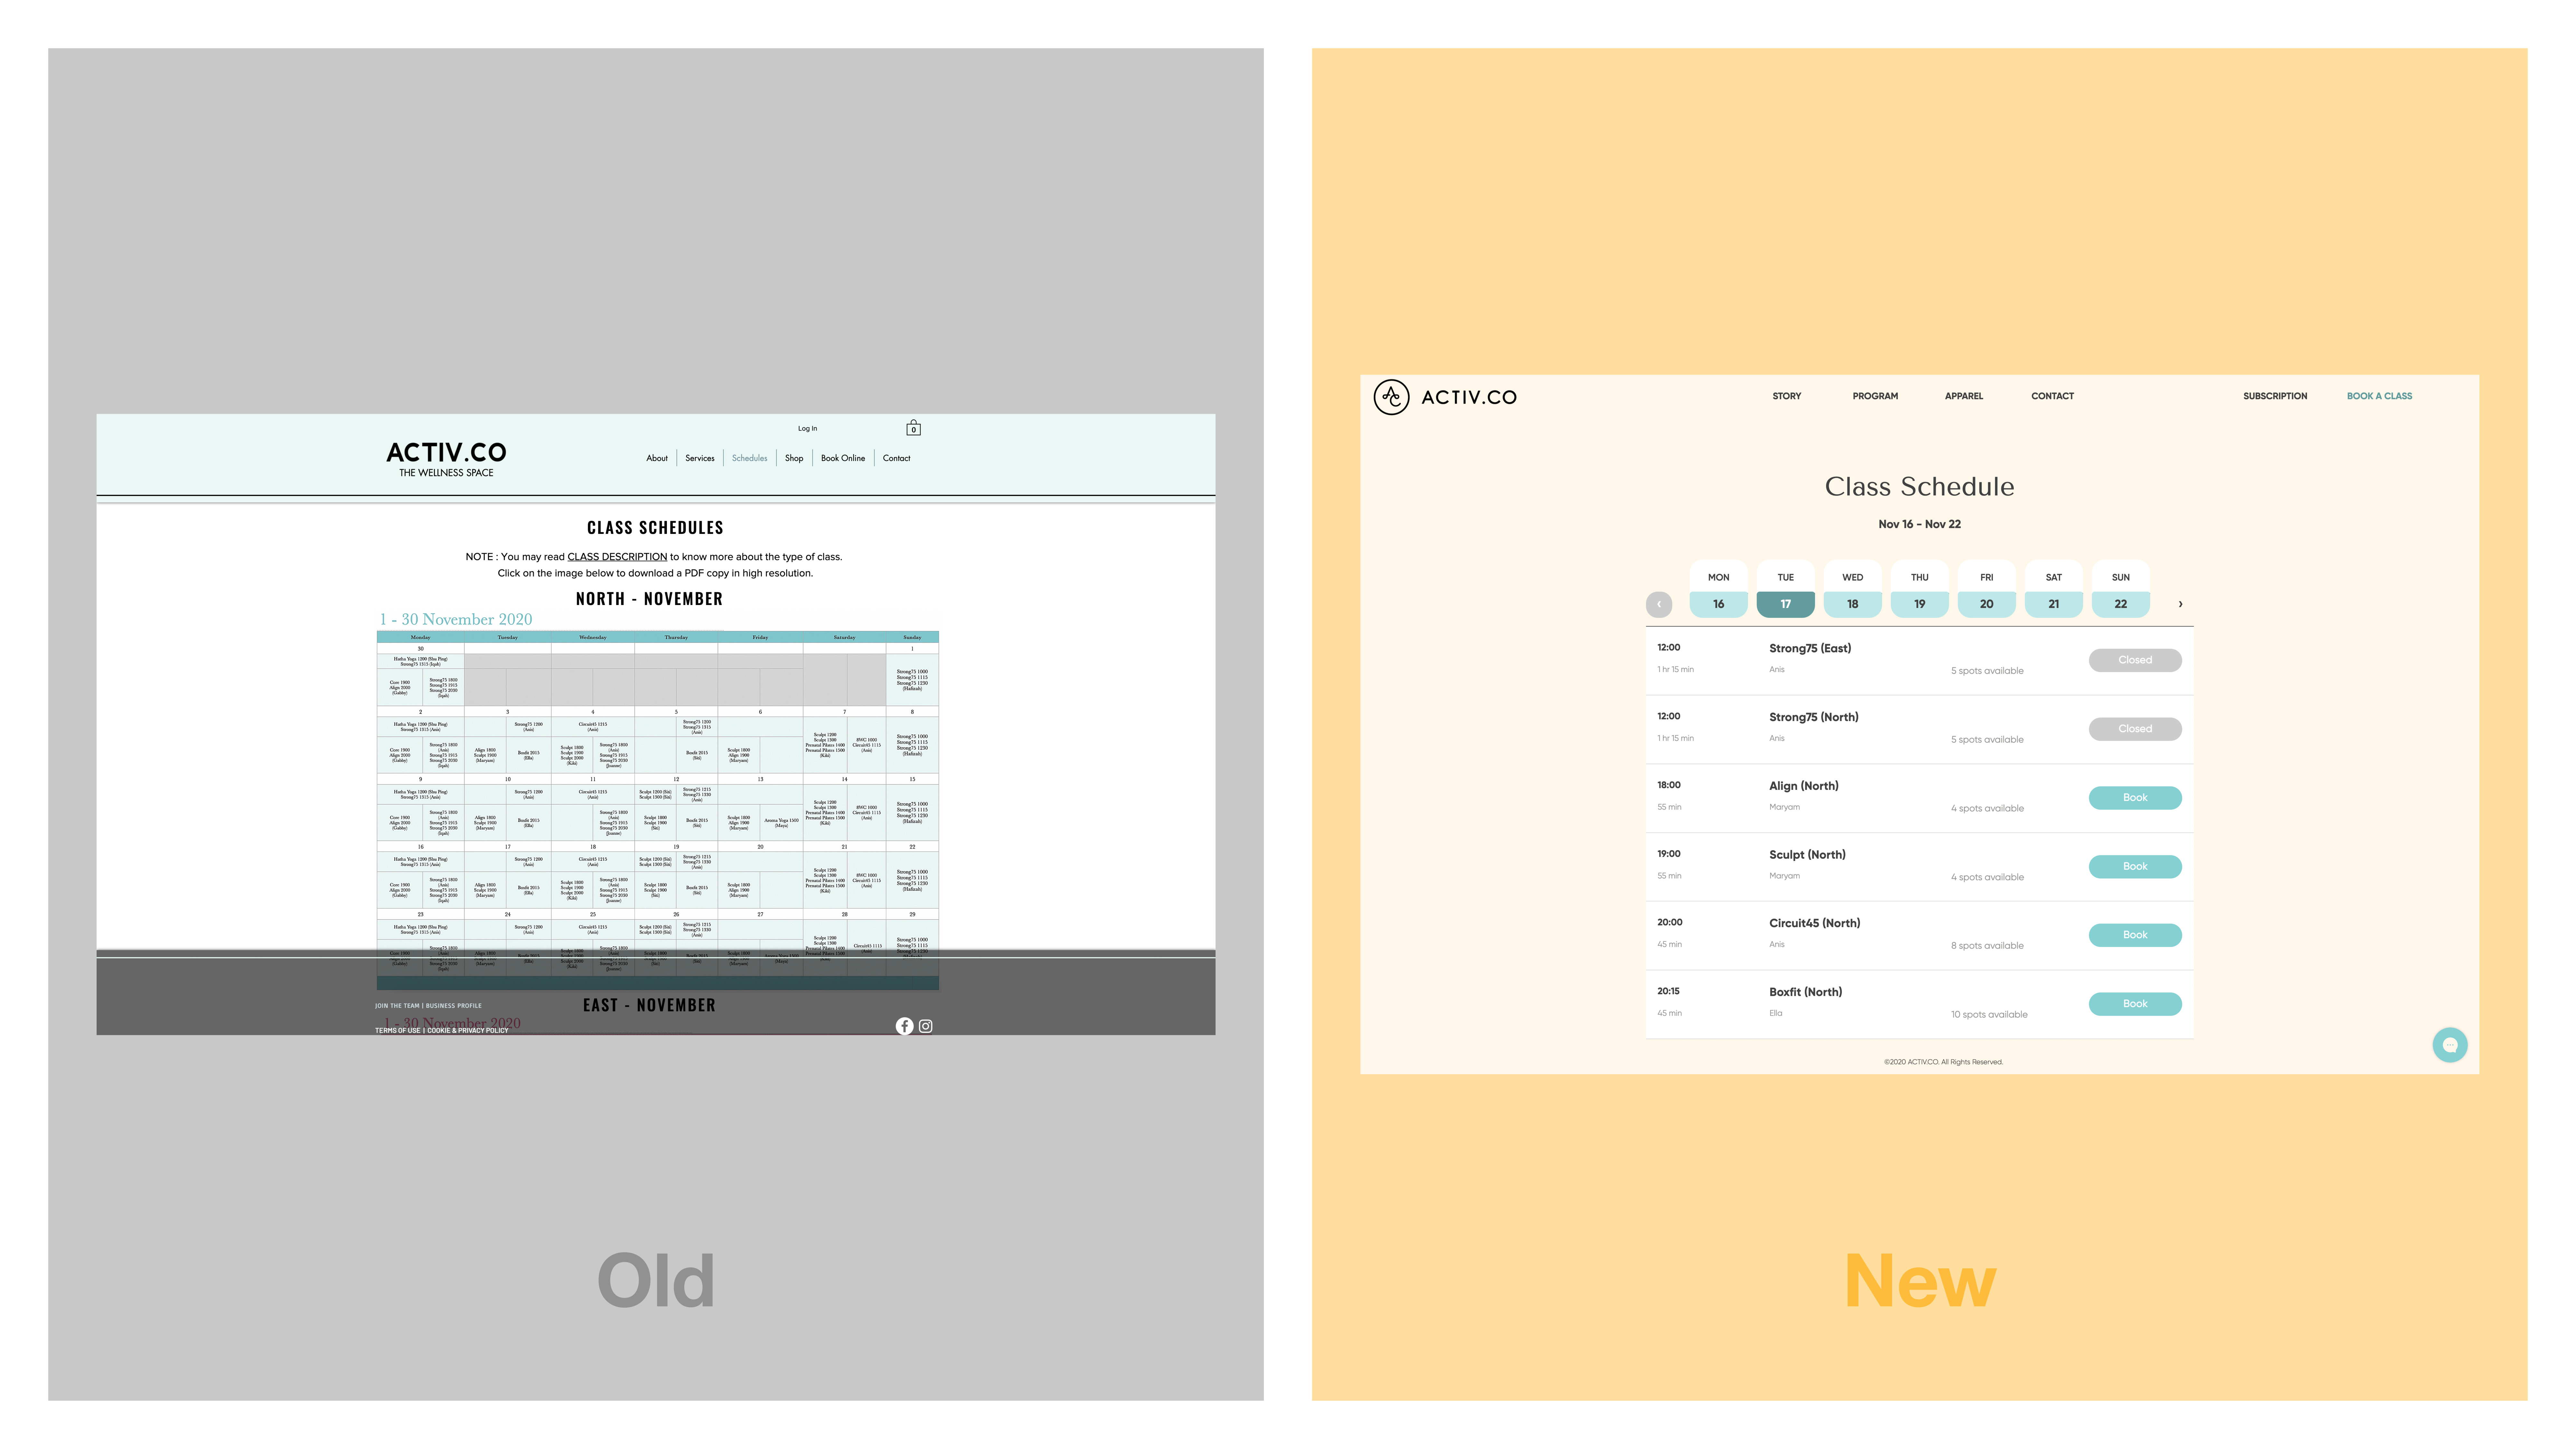Open Book Online in old site navigation

[x=843, y=458]
